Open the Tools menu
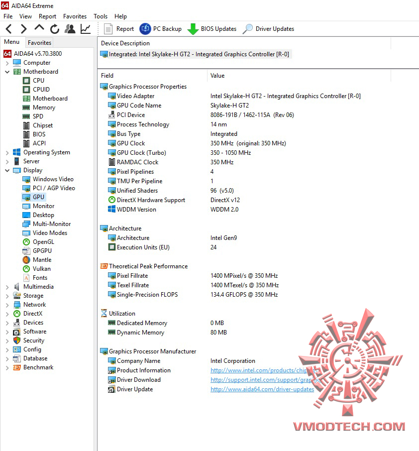This screenshot has height=451, width=419. pos(100,16)
